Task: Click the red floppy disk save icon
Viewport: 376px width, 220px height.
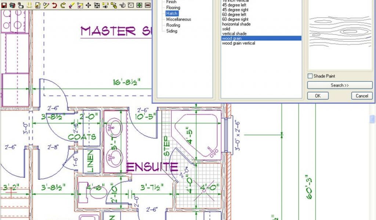Action: point(4,5)
